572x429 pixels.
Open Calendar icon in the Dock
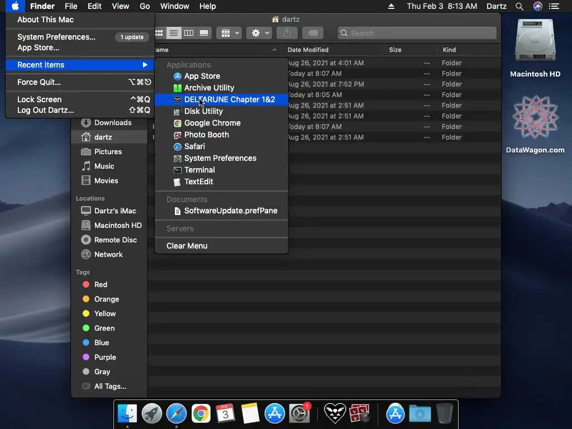coord(226,414)
